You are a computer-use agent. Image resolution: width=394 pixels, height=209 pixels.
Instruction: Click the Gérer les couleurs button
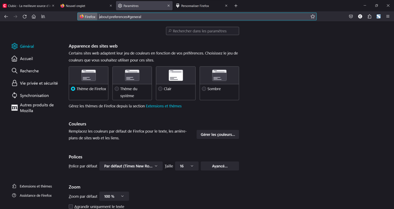(x=218, y=135)
